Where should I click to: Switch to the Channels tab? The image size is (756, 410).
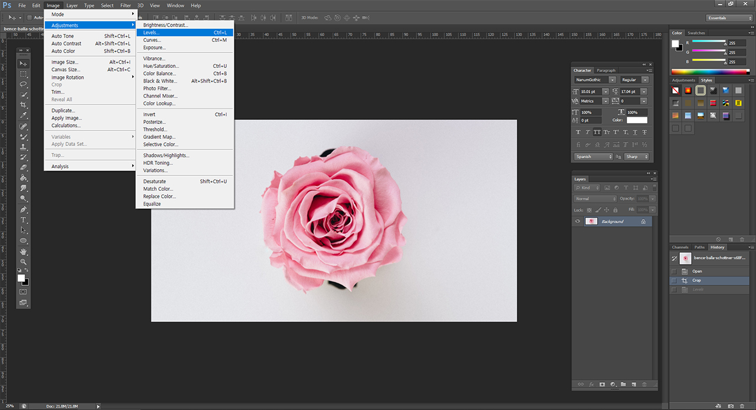point(680,247)
